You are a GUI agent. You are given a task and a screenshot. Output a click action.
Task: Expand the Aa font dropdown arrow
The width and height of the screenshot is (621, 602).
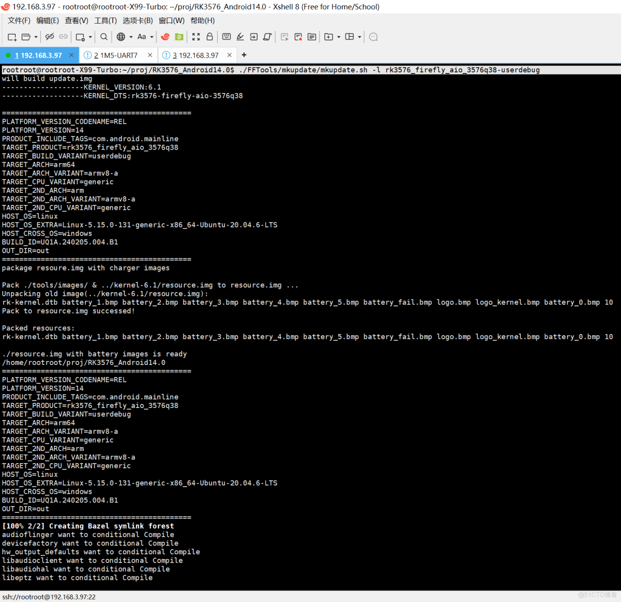click(x=152, y=37)
